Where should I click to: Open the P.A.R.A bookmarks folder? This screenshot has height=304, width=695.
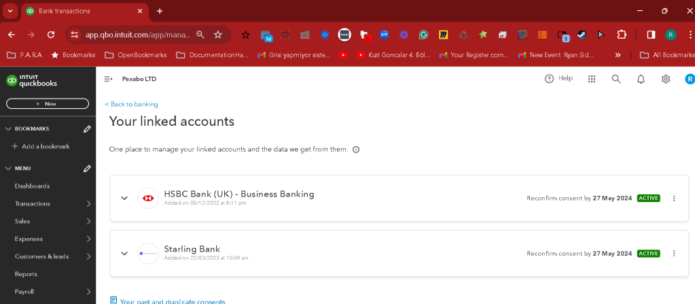click(25, 55)
